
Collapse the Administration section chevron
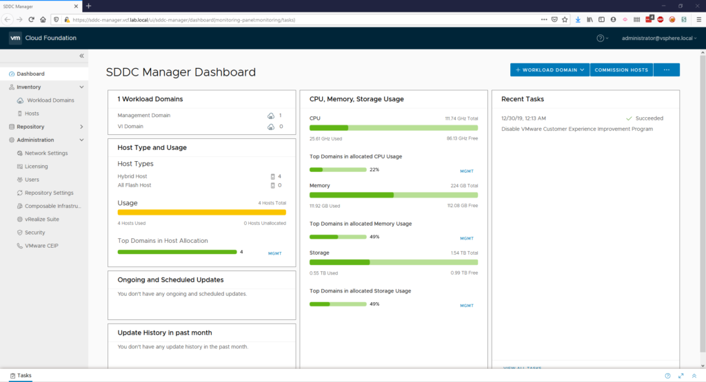81,140
